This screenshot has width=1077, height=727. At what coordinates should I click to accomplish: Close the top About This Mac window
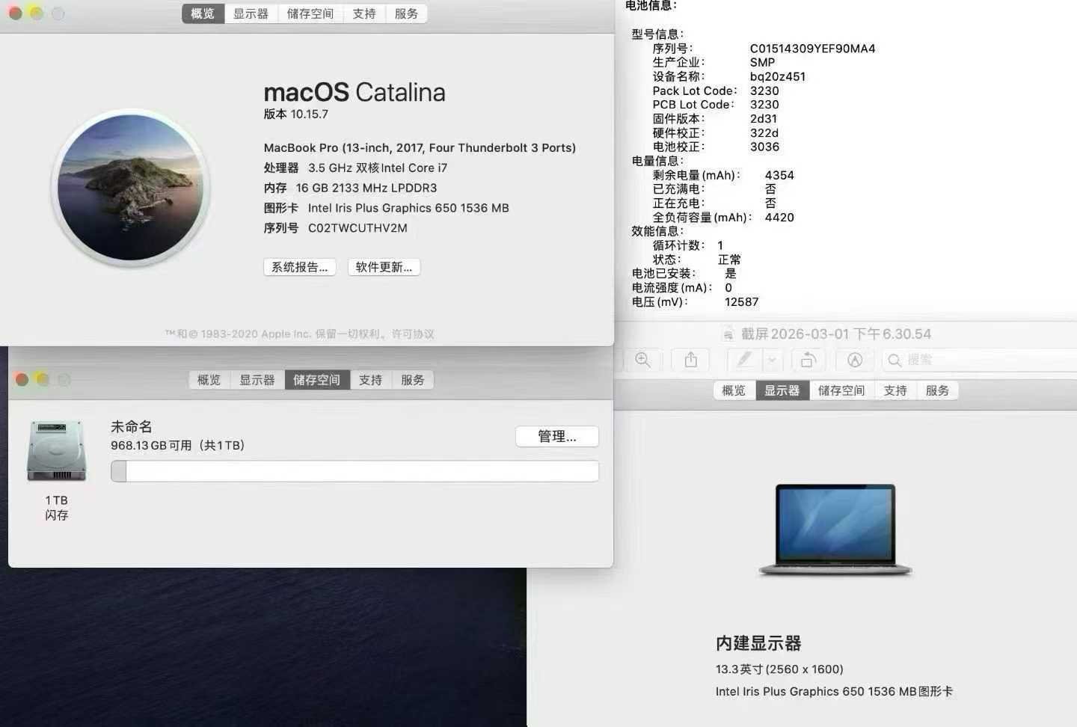tap(15, 13)
